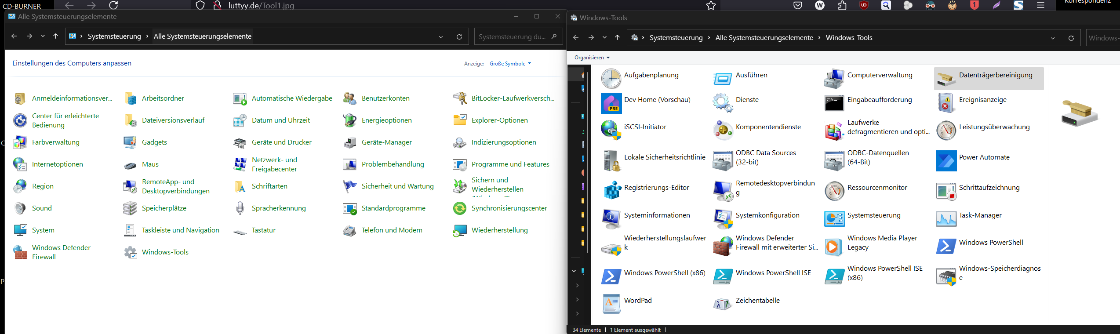1120x334 pixels.
Task: Open the Maus icon
Action: 130,165
